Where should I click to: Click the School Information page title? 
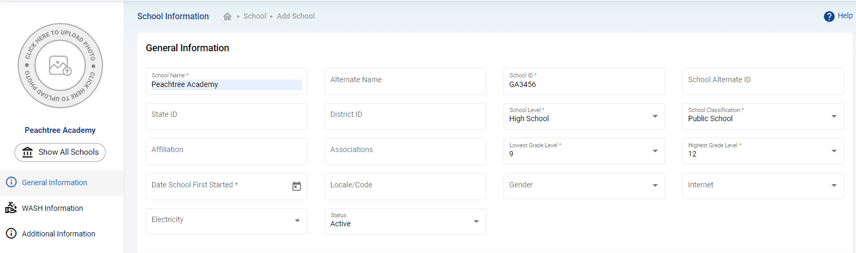pyautogui.click(x=173, y=17)
